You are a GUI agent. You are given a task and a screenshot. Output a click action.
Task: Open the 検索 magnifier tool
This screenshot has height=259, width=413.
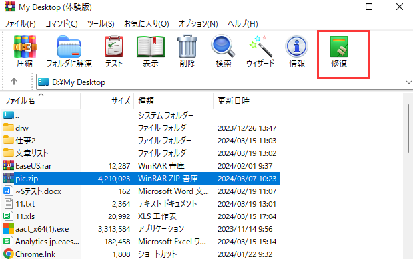(223, 46)
